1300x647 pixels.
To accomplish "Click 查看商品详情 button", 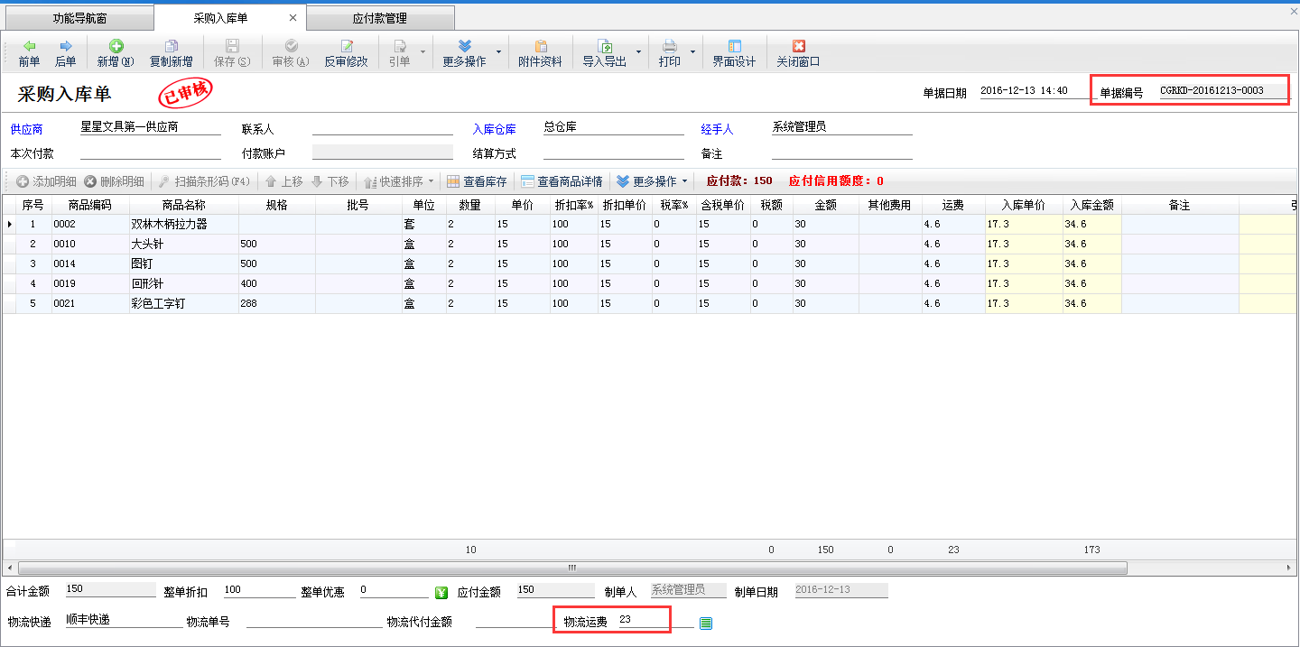I will point(562,181).
